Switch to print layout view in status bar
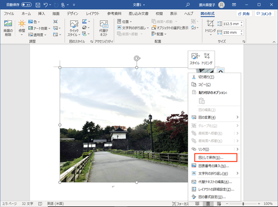Screen dimensions: 278x207 [x=208, y=204]
